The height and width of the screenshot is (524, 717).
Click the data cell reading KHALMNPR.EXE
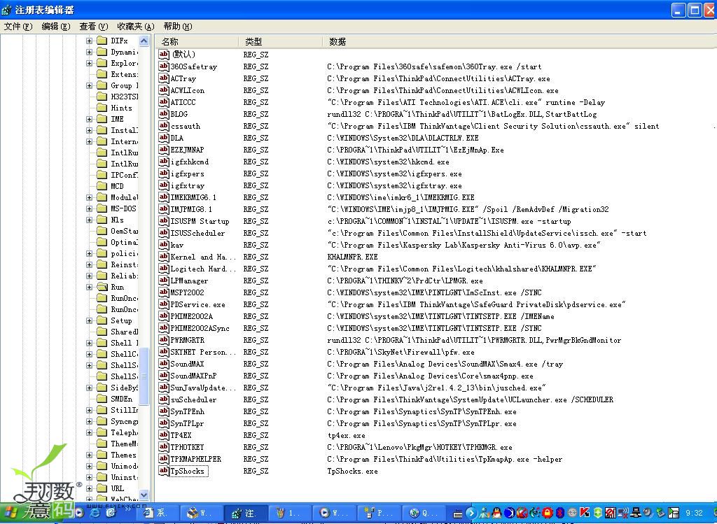point(353,257)
